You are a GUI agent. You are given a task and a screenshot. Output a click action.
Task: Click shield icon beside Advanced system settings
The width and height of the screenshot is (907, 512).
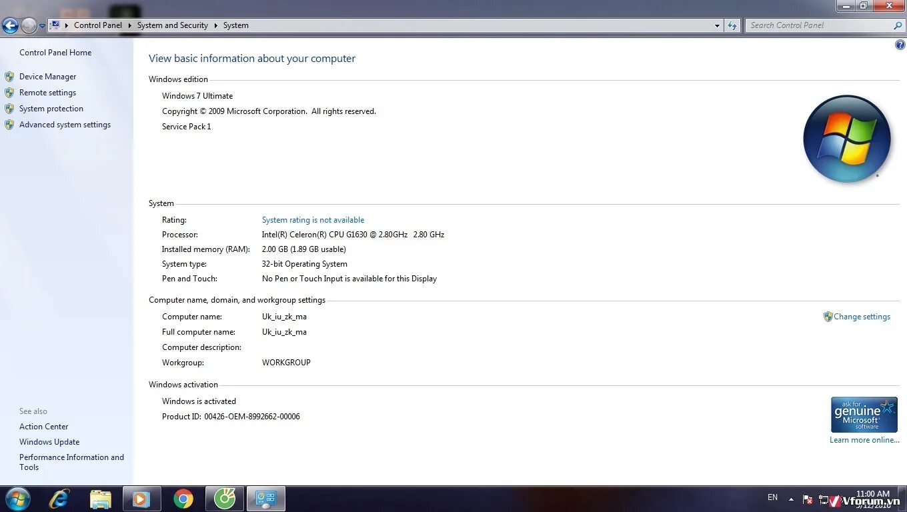click(x=9, y=125)
